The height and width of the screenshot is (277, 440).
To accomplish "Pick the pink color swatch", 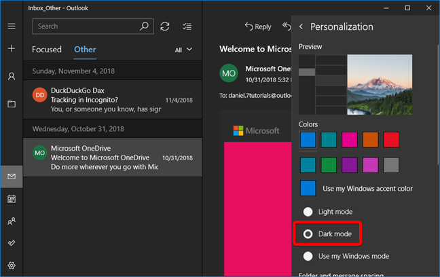I will [350, 139].
